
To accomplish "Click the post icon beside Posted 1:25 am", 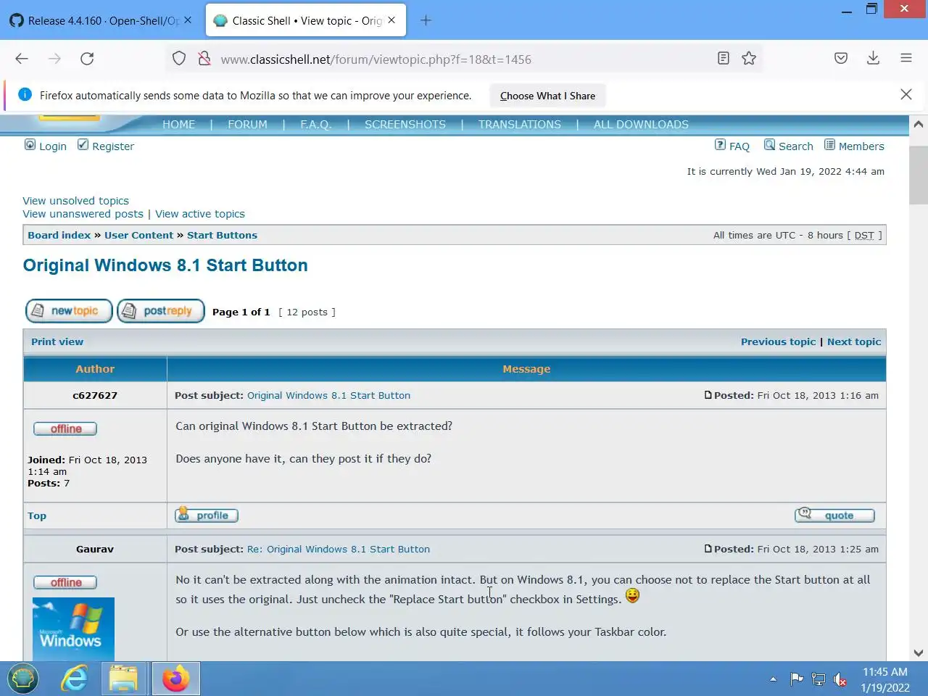I will pyautogui.click(x=708, y=549).
